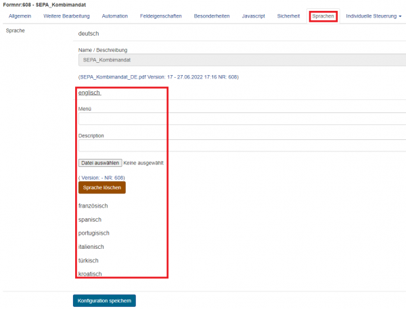Switch to Feldeigenschaften tab

click(161, 16)
